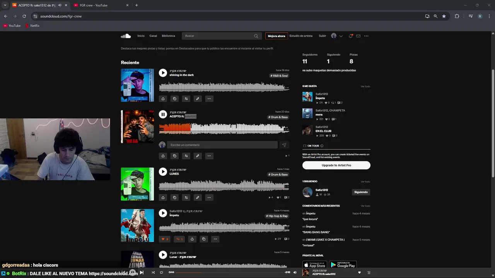Expand the profile avatar menu chevron

[341, 36]
